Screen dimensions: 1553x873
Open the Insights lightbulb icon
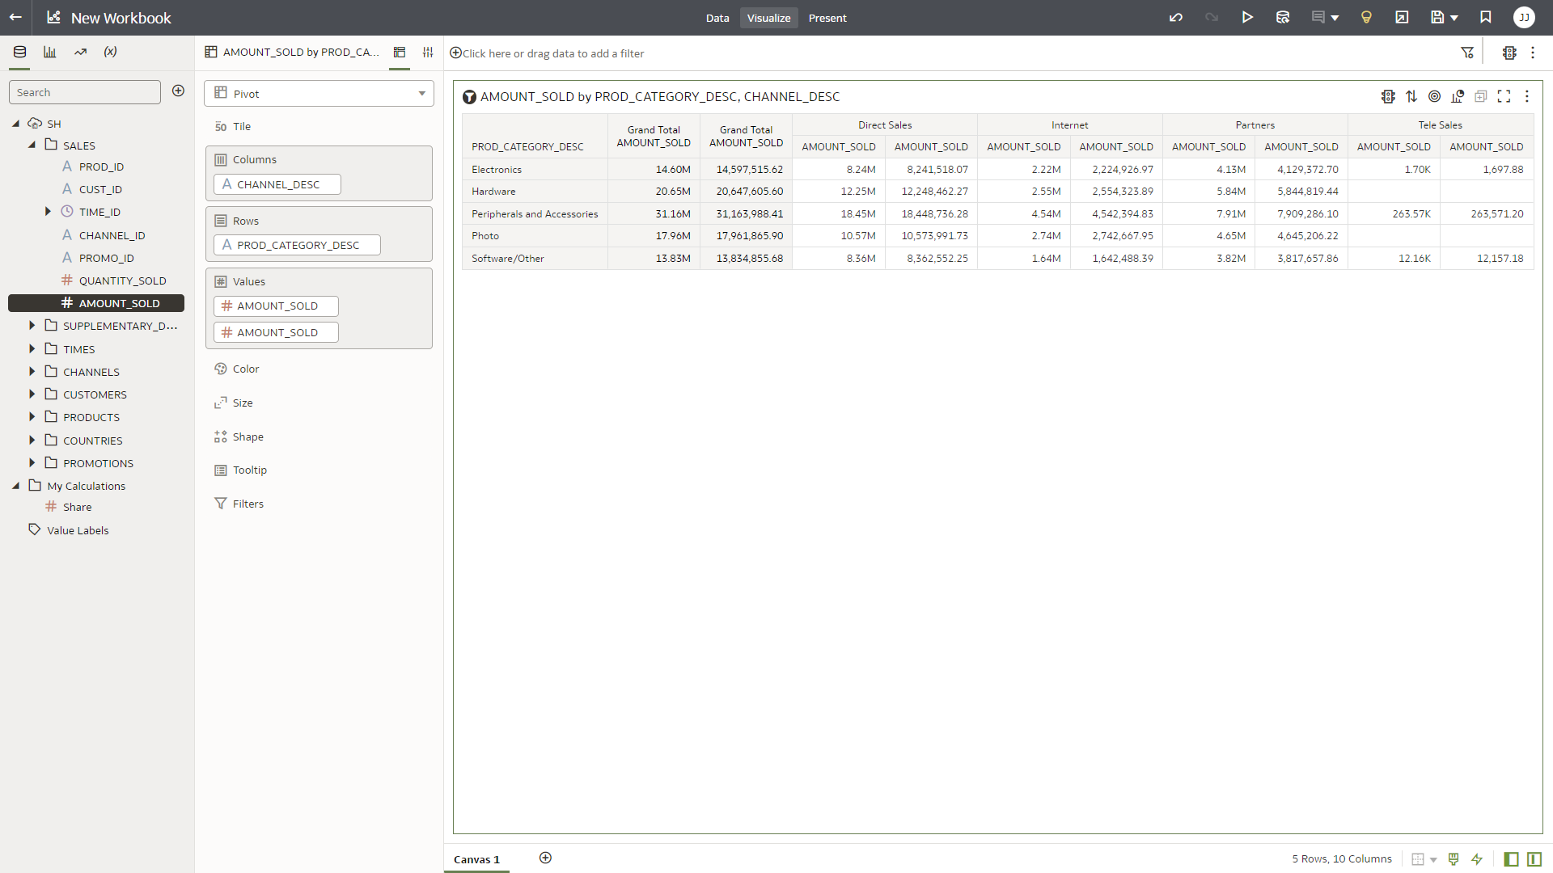click(1366, 18)
